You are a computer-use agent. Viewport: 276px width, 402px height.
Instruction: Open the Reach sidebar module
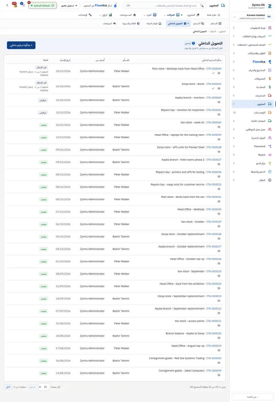pyautogui.click(x=253, y=155)
